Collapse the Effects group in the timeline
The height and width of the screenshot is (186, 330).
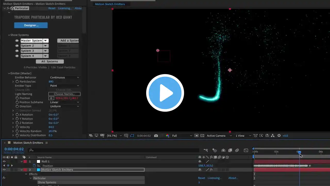26,174
